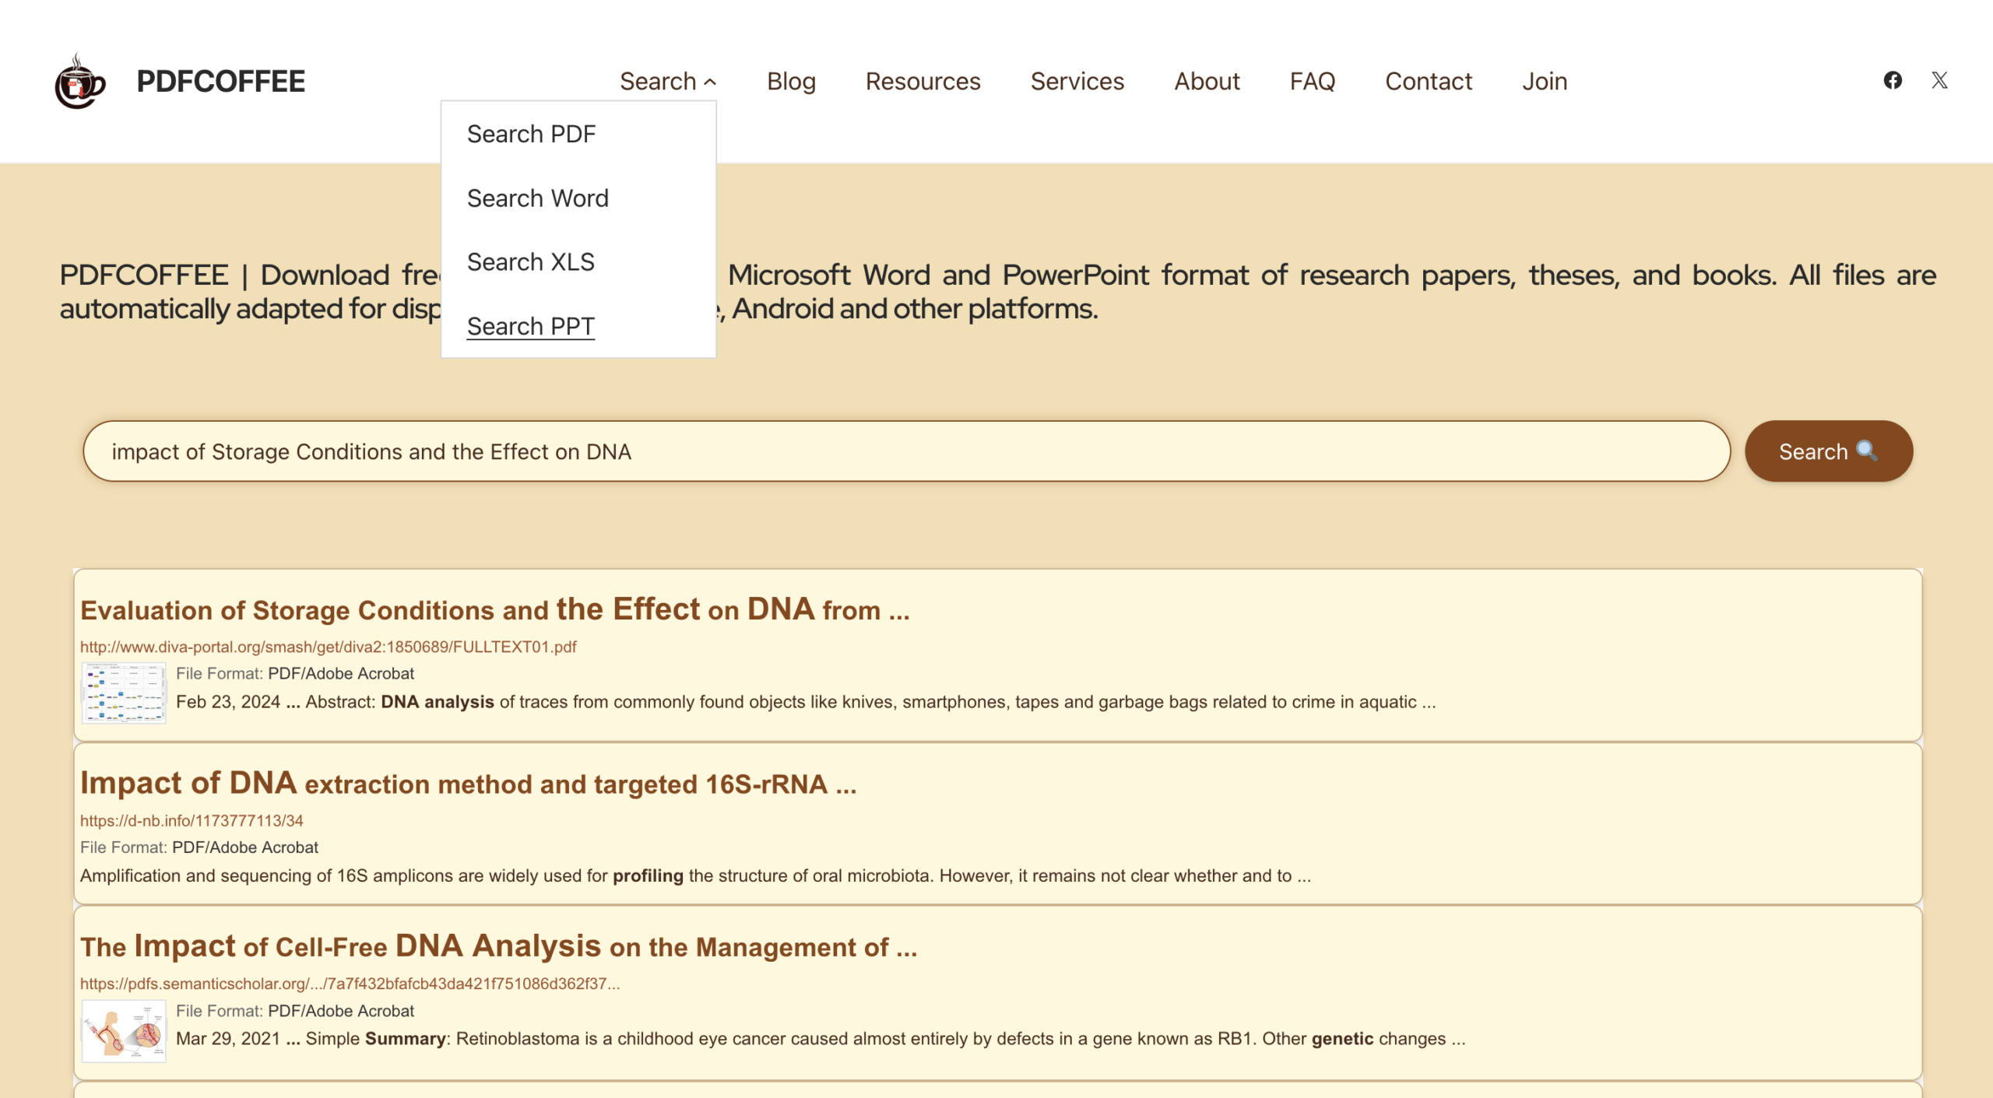
Task: Click the Contact link
Action: [1428, 81]
